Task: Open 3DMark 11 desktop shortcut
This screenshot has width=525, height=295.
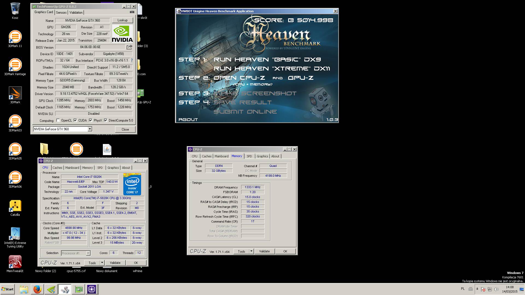Action: tap(15, 39)
